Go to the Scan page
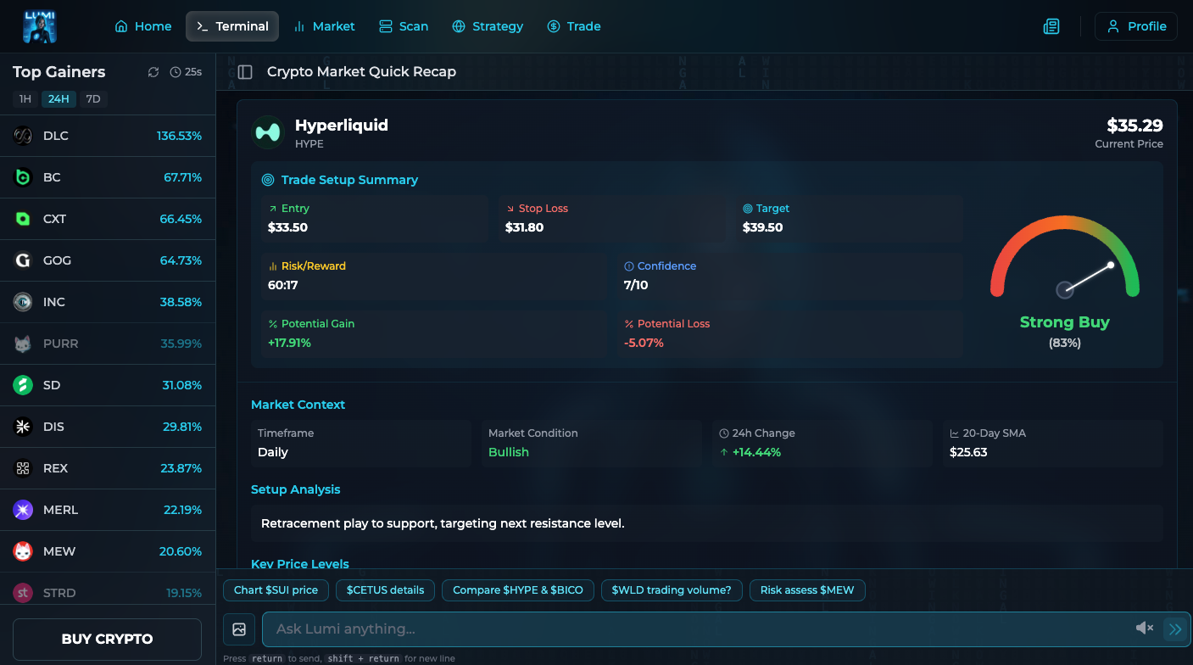The width and height of the screenshot is (1193, 665). (x=404, y=26)
